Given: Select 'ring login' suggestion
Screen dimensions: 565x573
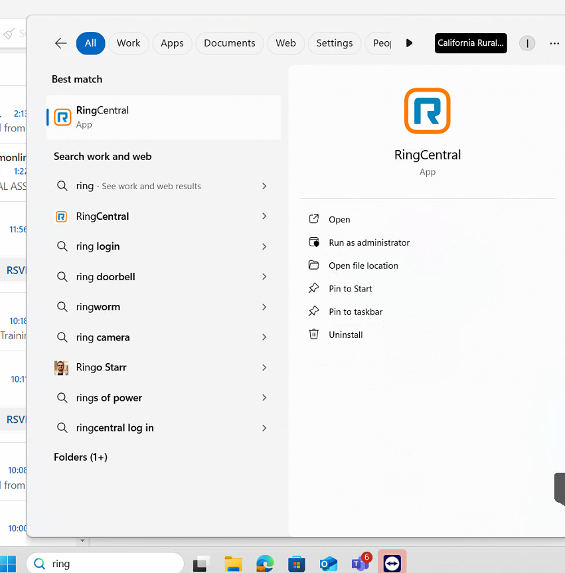Looking at the screenshot, I should 163,246.
